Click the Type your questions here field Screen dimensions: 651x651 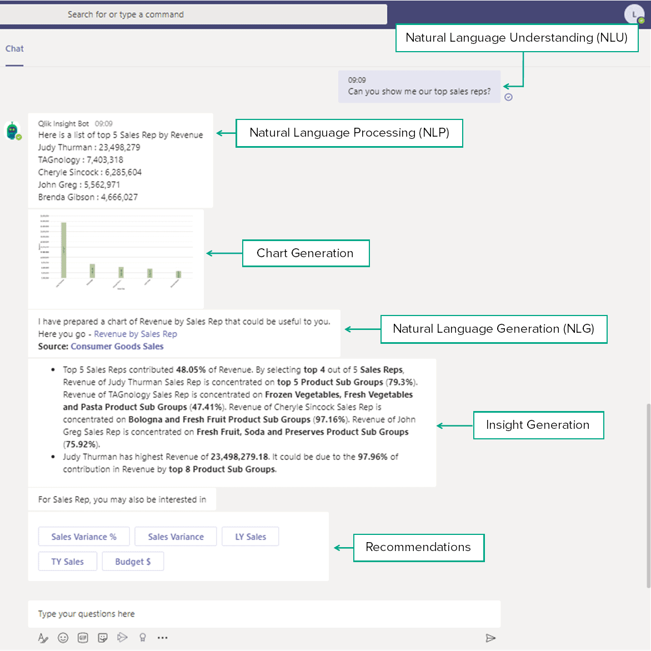pyautogui.click(x=264, y=614)
